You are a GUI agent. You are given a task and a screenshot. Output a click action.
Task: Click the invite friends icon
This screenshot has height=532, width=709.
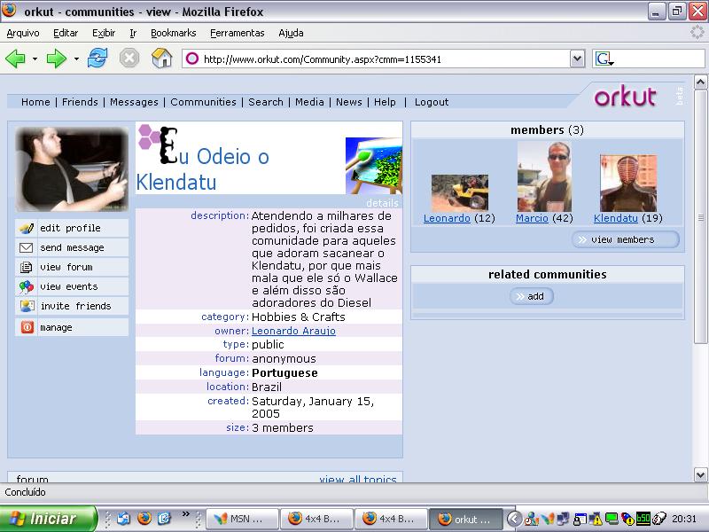[x=27, y=306]
